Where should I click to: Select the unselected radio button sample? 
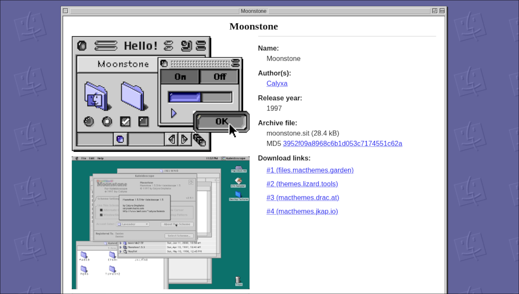89,121
